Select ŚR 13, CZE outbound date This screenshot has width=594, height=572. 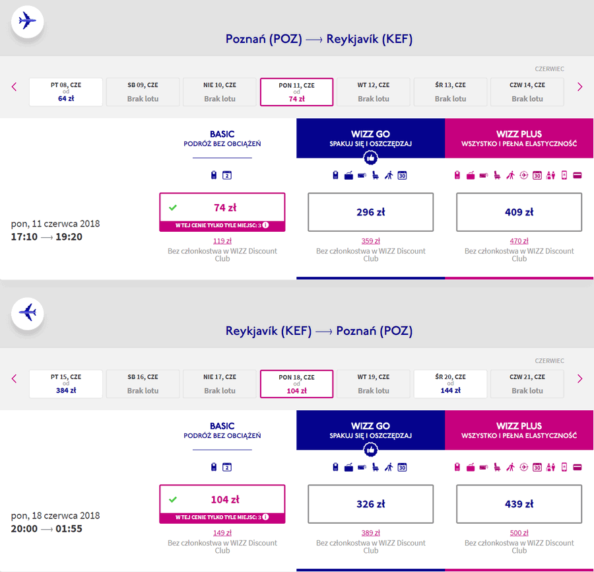(x=450, y=92)
